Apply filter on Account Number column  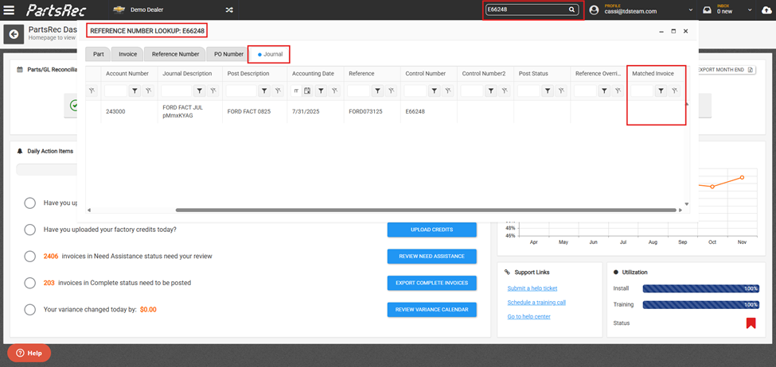coord(135,91)
